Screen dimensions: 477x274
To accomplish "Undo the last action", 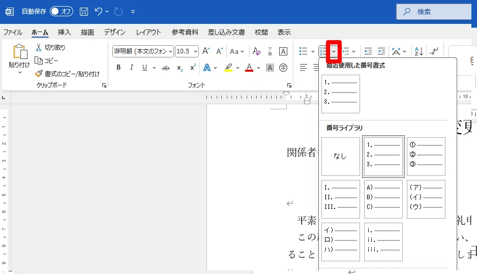I will click(x=98, y=12).
